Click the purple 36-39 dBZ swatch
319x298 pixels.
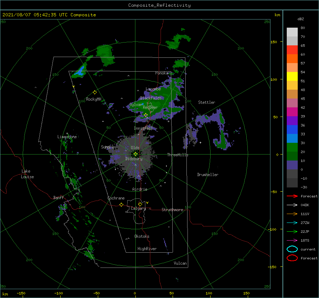pos(292,121)
